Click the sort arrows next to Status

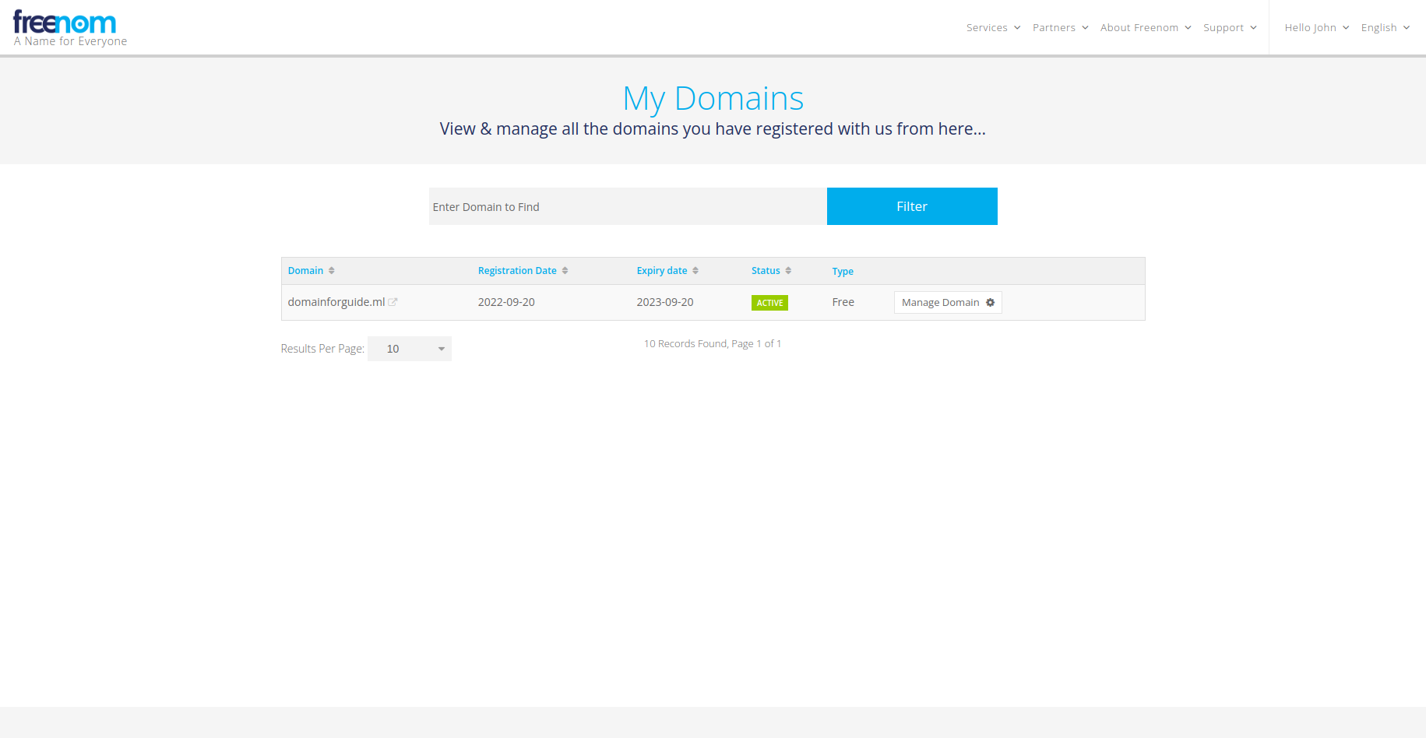[788, 271]
